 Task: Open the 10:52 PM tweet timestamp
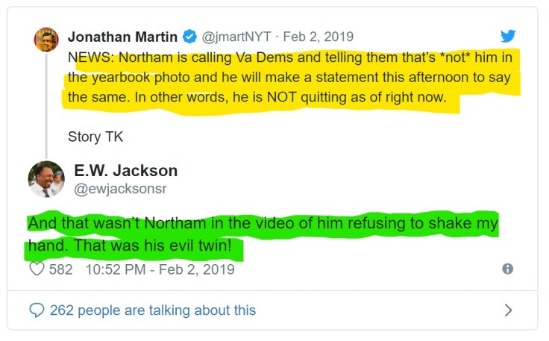[160, 269]
